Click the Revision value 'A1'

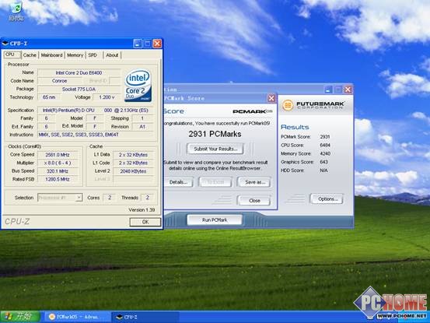pos(142,127)
